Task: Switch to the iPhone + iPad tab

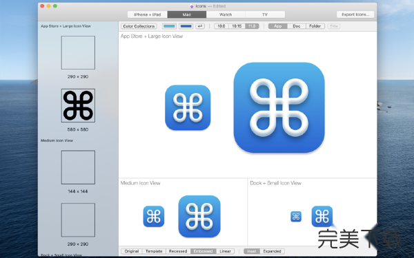Action: [148, 14]
